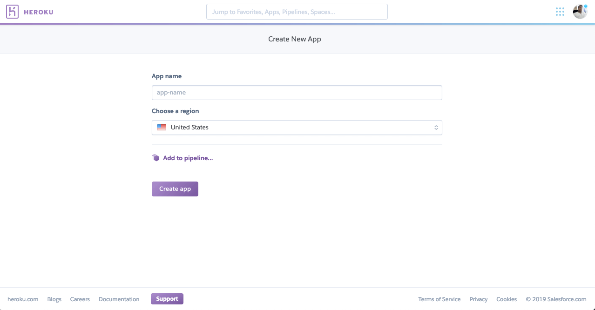Viewport: 595px width, 310px height.
Task: Open the Privacy policy link
Action: [x=478, y=299]
